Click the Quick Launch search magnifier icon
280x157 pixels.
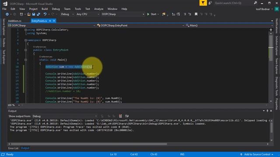click(x=255, y=3)
